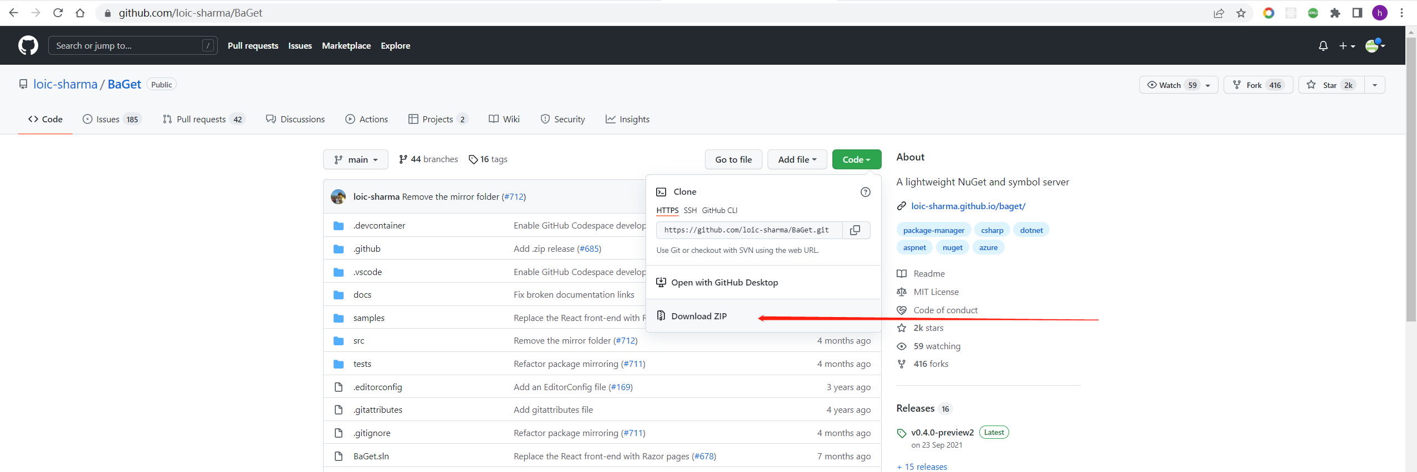The width and height of the screenshot is (1417, 472).
Task: Open the Projects tab
Action: pos(438,119)
